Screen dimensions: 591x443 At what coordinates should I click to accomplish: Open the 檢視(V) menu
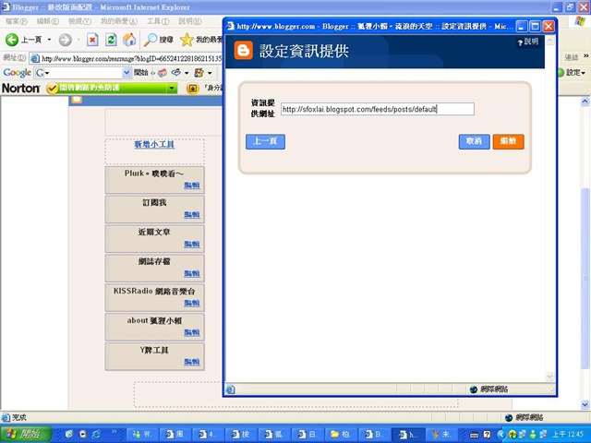pyautogui.click(x=79, y=21)
